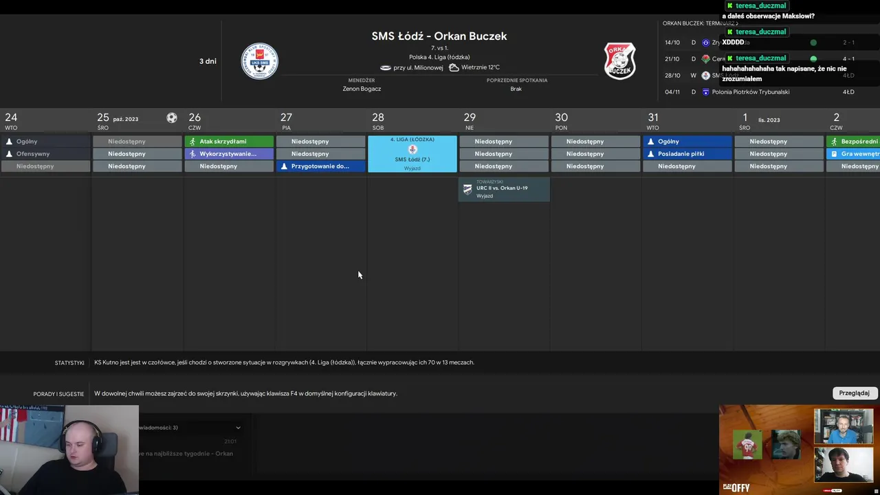Image resolution: width=880 pixels, height=495 pixels.
Task: Click the stadium icon beside przy ul. Milionowej
Action: click(385, 67)
